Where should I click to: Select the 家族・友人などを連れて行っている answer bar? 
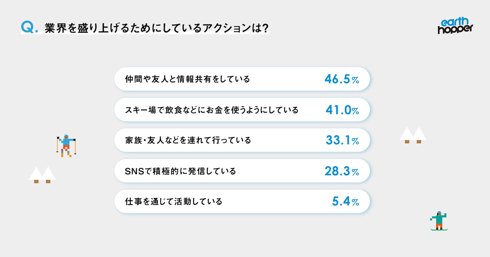click(x=242, y=140)
